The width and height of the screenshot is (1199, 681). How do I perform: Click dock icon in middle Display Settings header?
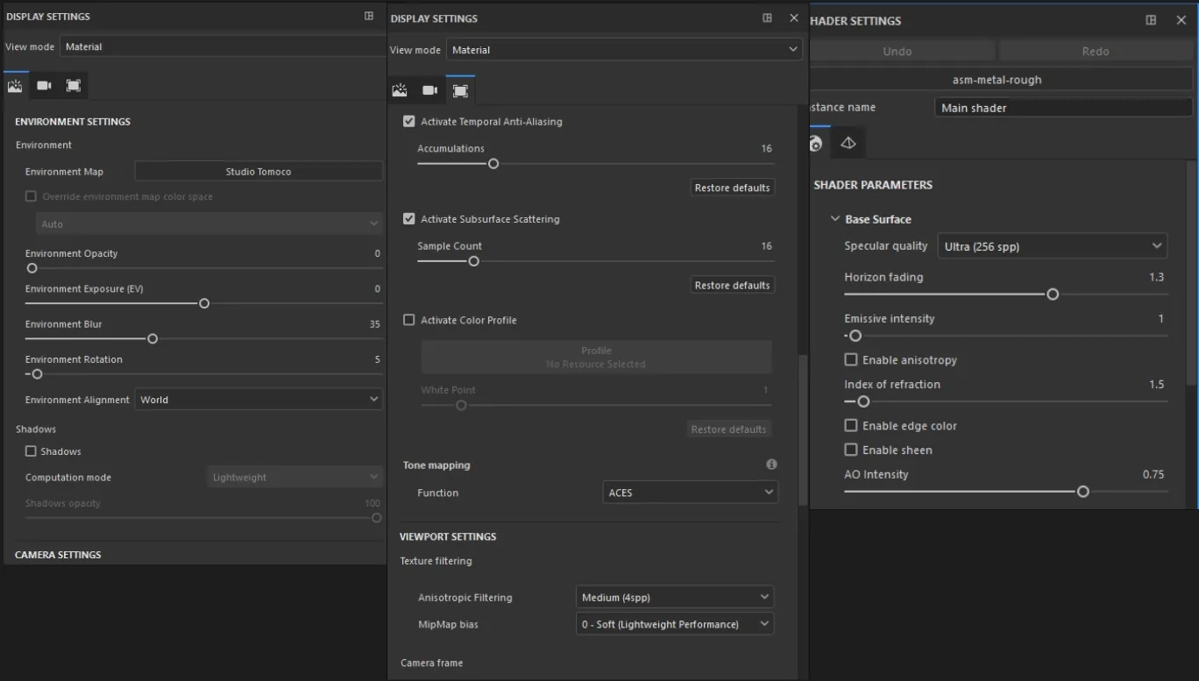767,18
